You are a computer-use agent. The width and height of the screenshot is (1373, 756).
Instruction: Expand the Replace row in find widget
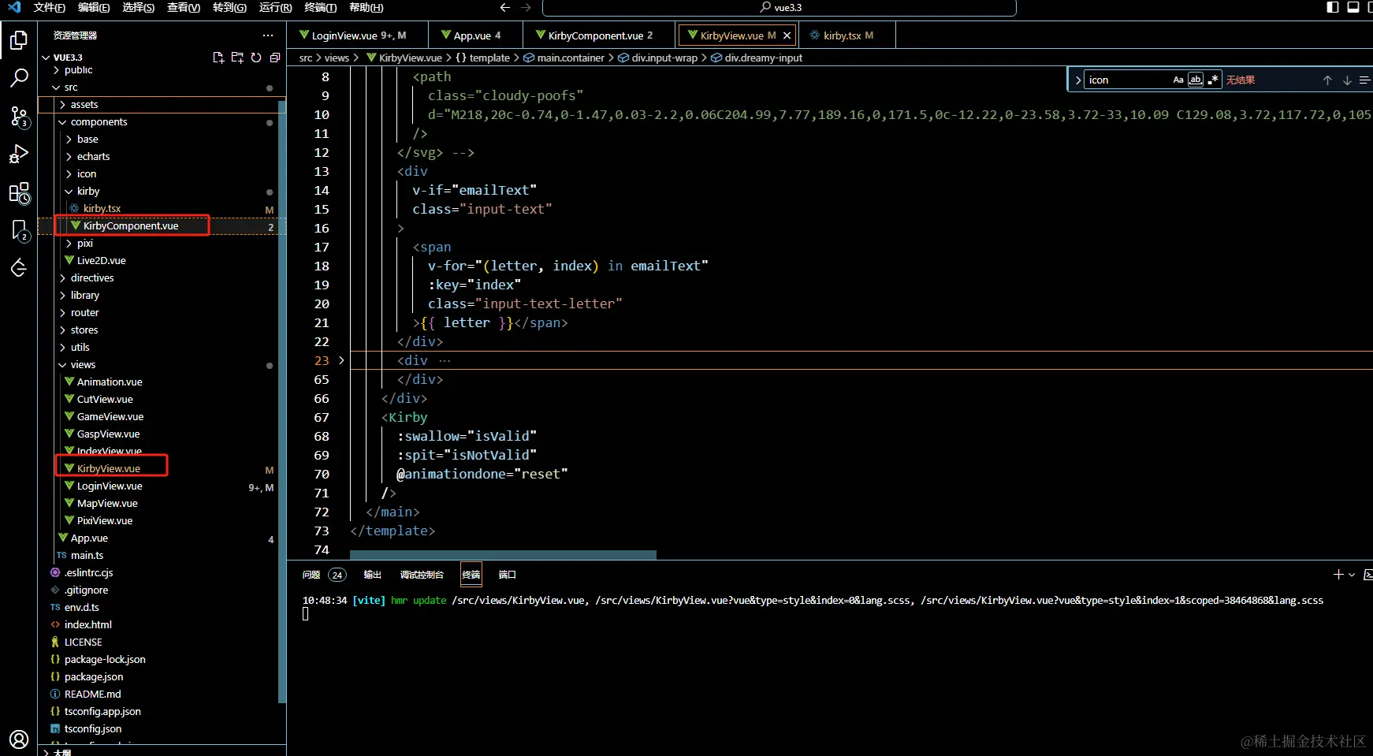click(x=1078, y=80)
